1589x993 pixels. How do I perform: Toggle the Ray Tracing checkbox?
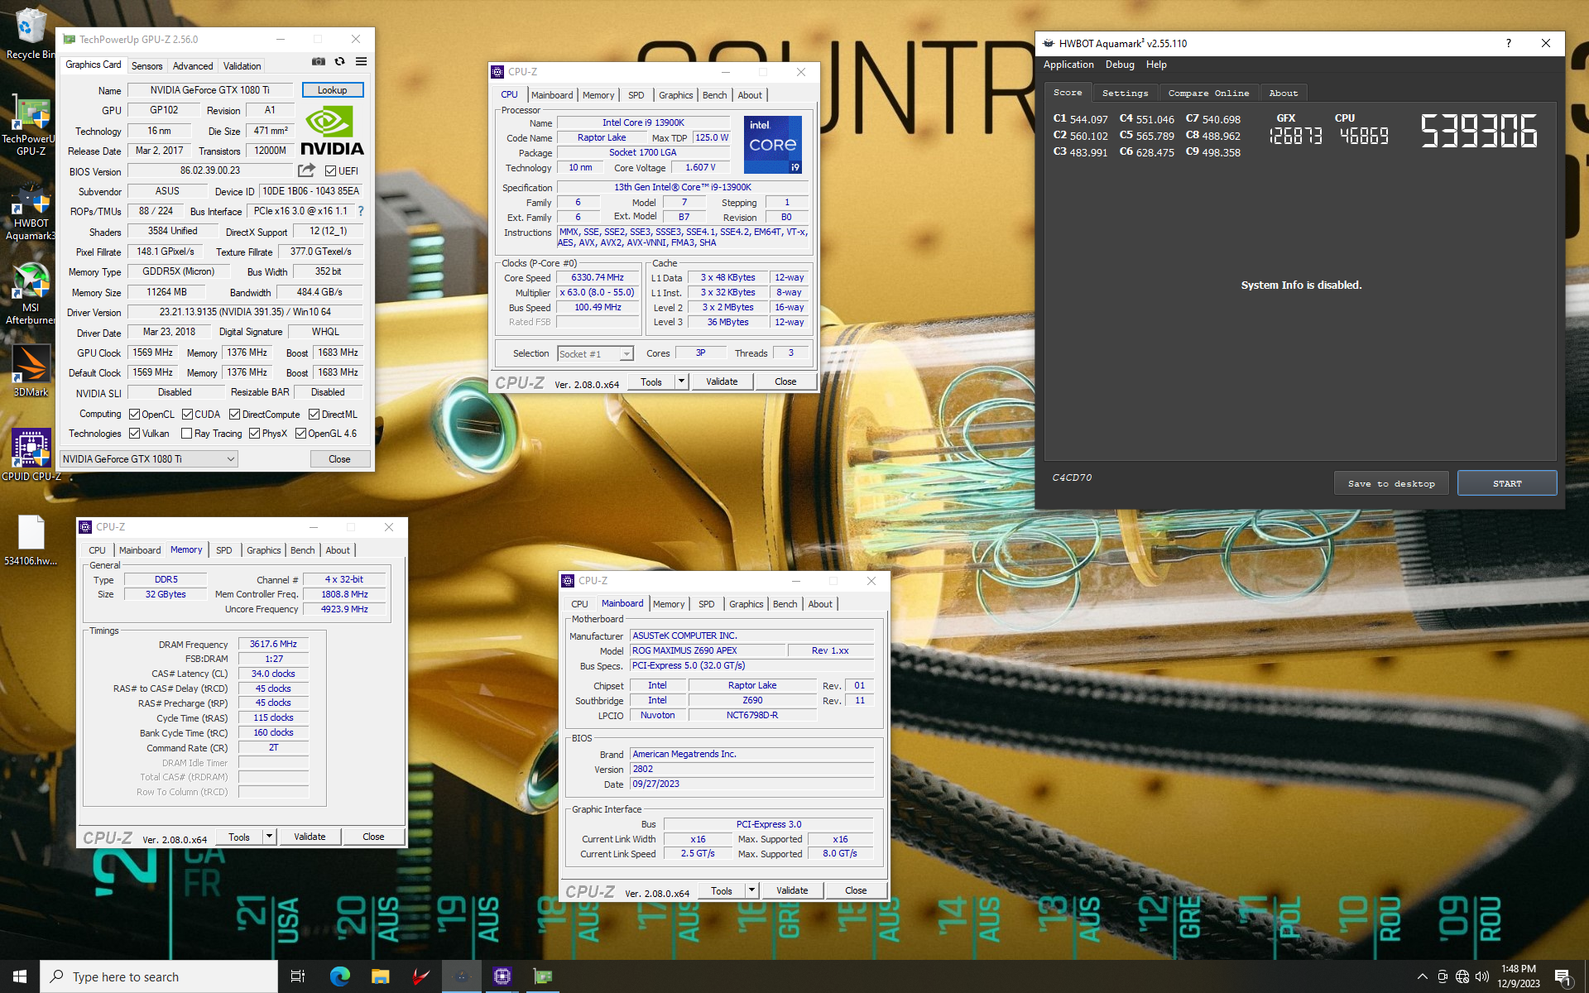187,434
